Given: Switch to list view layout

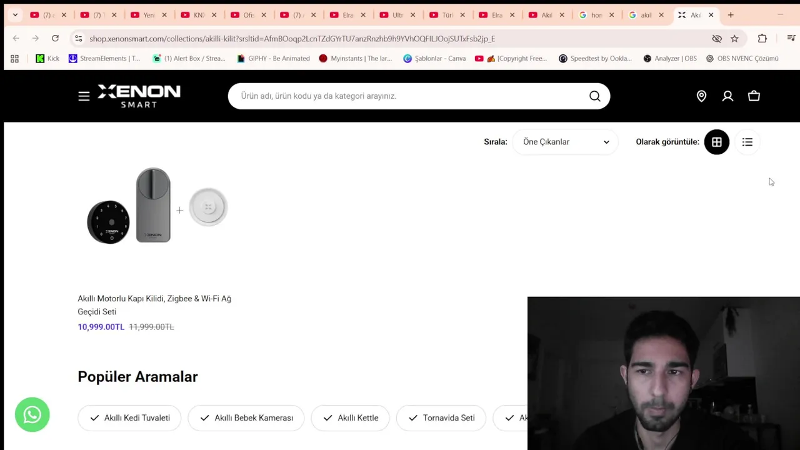Looking at the screenshot, I should [747, 142].
